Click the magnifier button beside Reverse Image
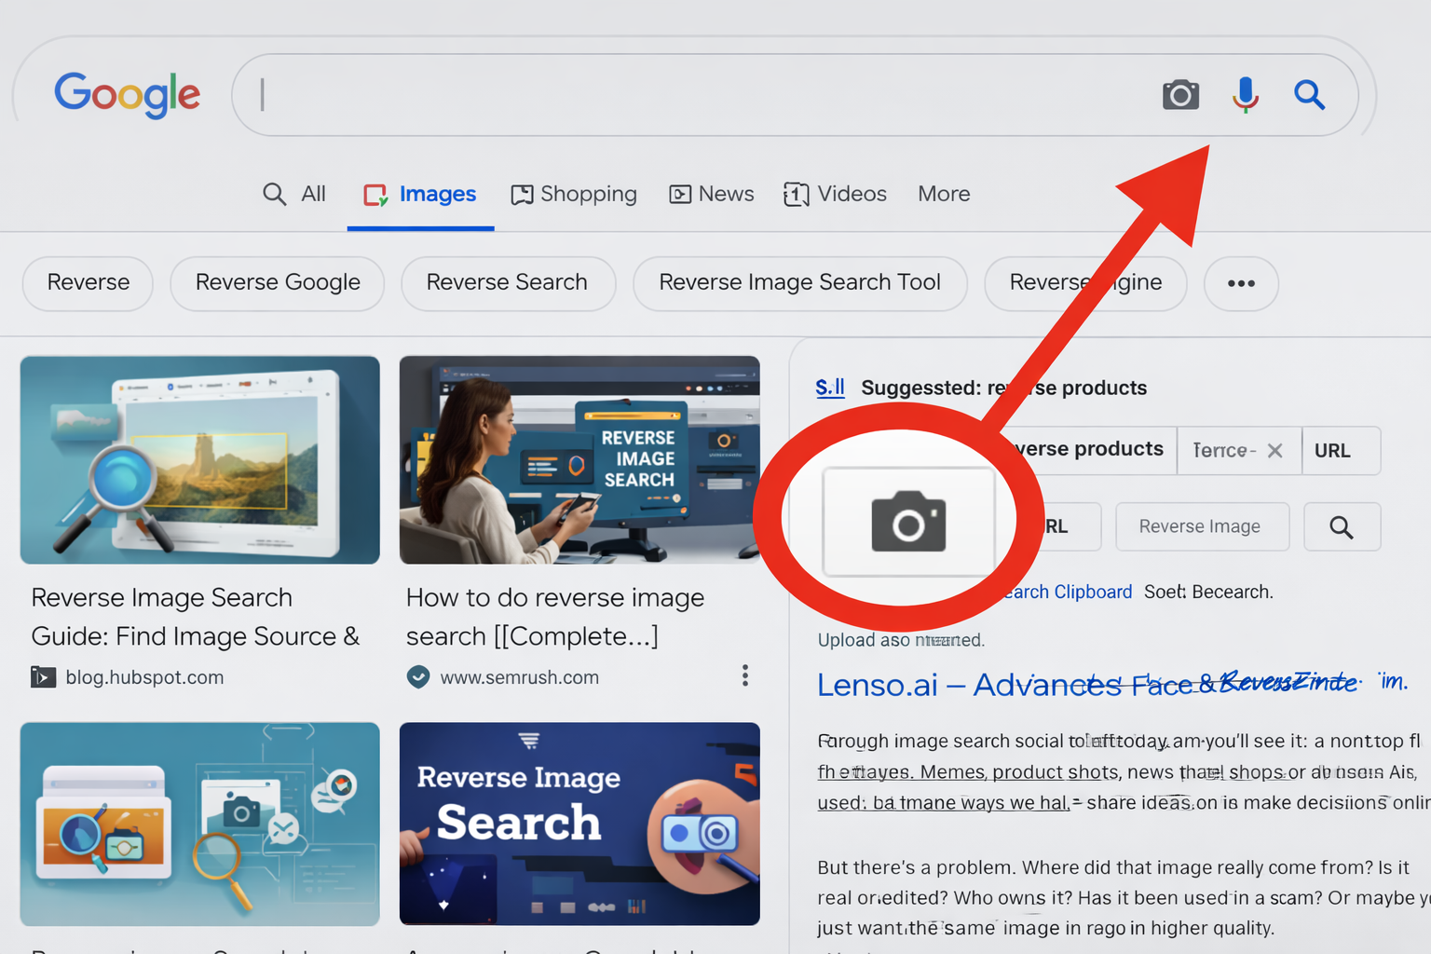Viewport: 1431px width, 954px height. 1342,526
